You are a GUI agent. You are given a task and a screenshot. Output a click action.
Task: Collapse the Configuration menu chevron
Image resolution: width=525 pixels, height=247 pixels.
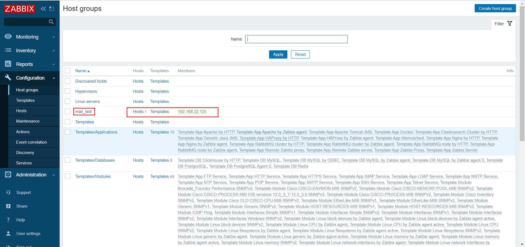click(x=54, y=78)
